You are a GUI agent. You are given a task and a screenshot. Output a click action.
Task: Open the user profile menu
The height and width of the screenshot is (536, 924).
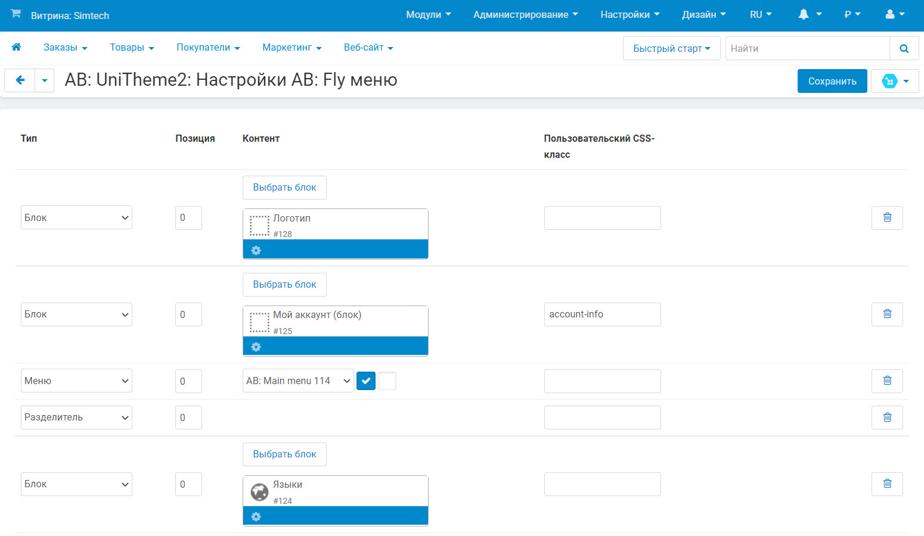click(895, 14)
